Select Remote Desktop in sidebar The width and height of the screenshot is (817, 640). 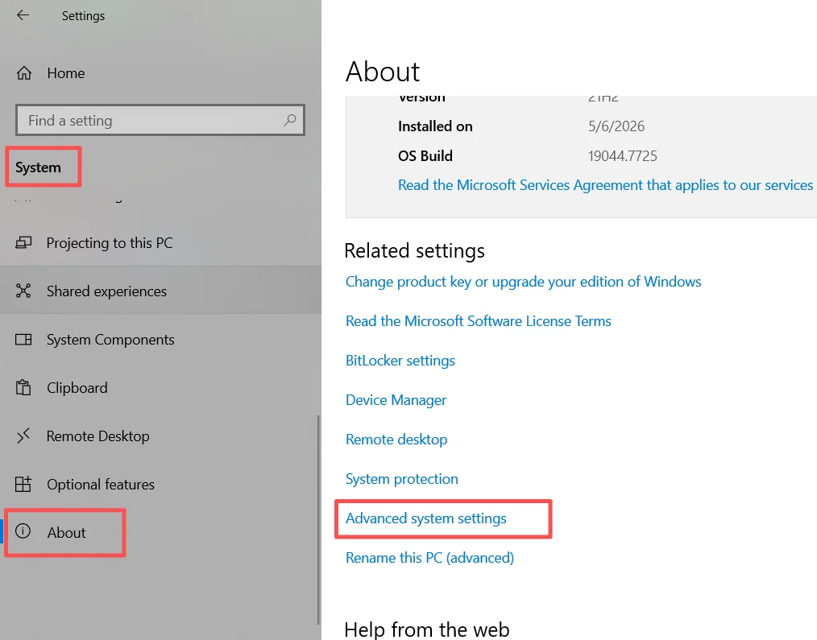pos(160,436)
